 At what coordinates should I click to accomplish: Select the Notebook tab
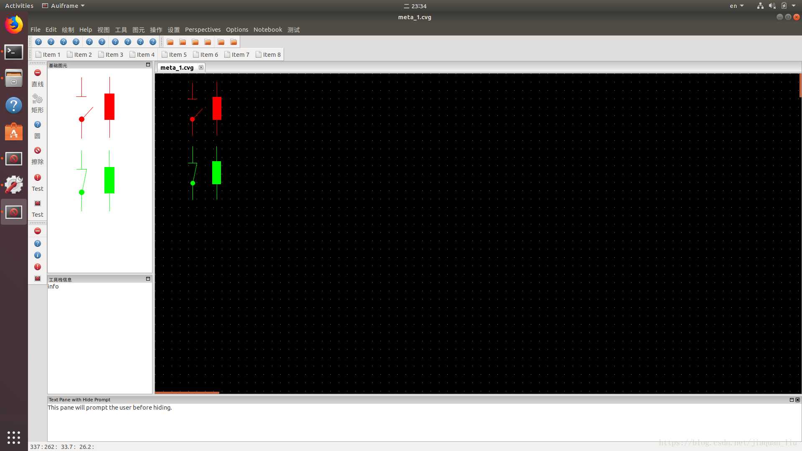click(x=267, y=29)
